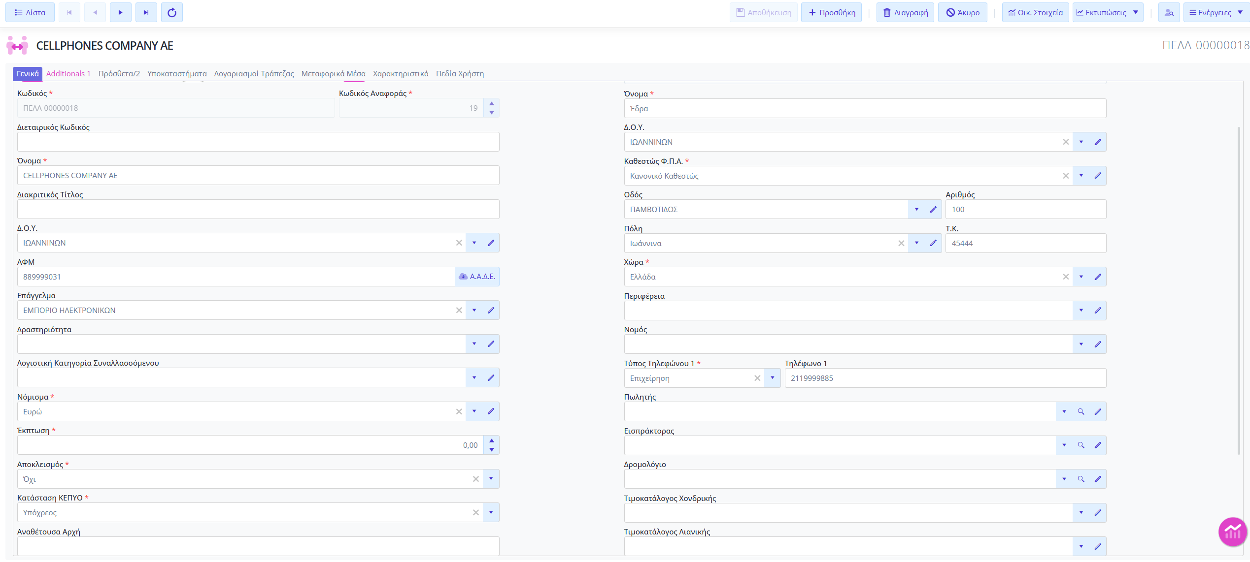Open the Λογαριασμοί Τράπεζας tab
The image size is (1250, 562).
254,73
